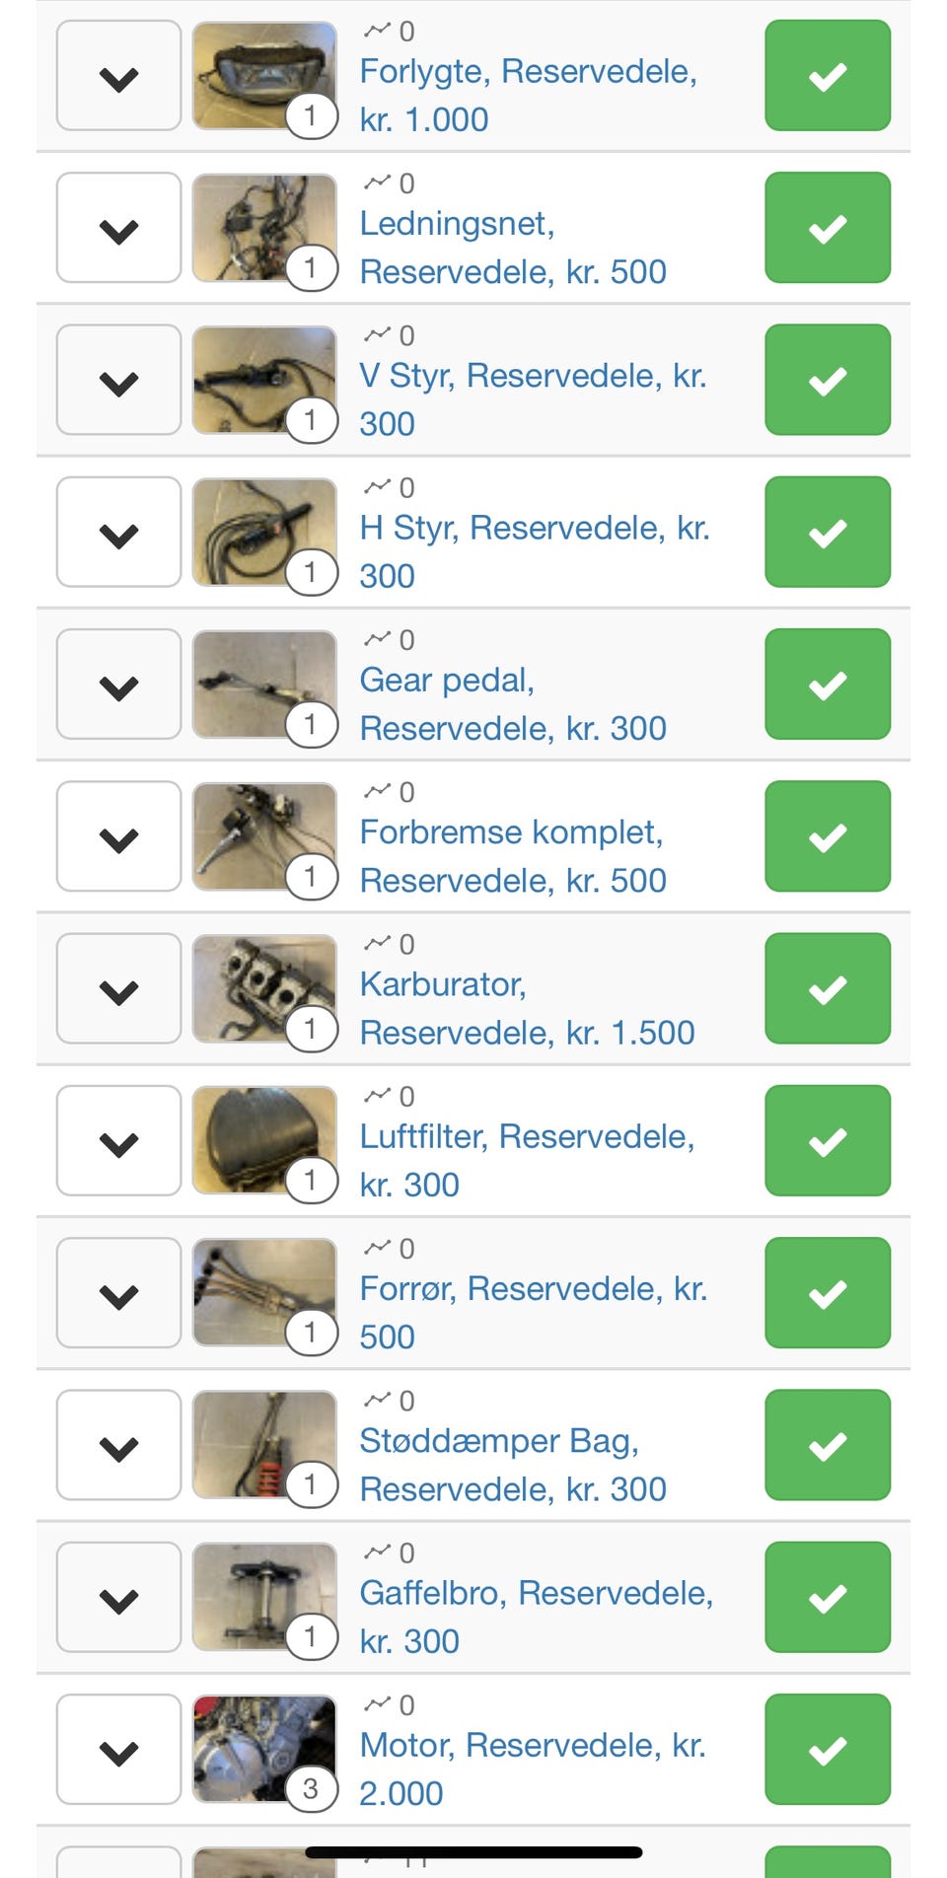Click the trend icon above Gear pedal
The height and width of the screenshot is (1878, 947).
pos(377,639)
